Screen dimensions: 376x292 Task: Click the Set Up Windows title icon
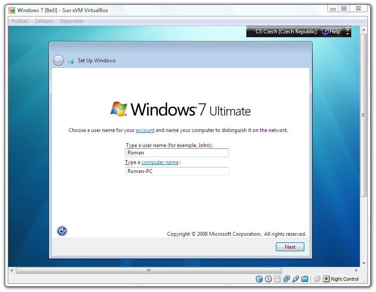[x=71, y=61]
